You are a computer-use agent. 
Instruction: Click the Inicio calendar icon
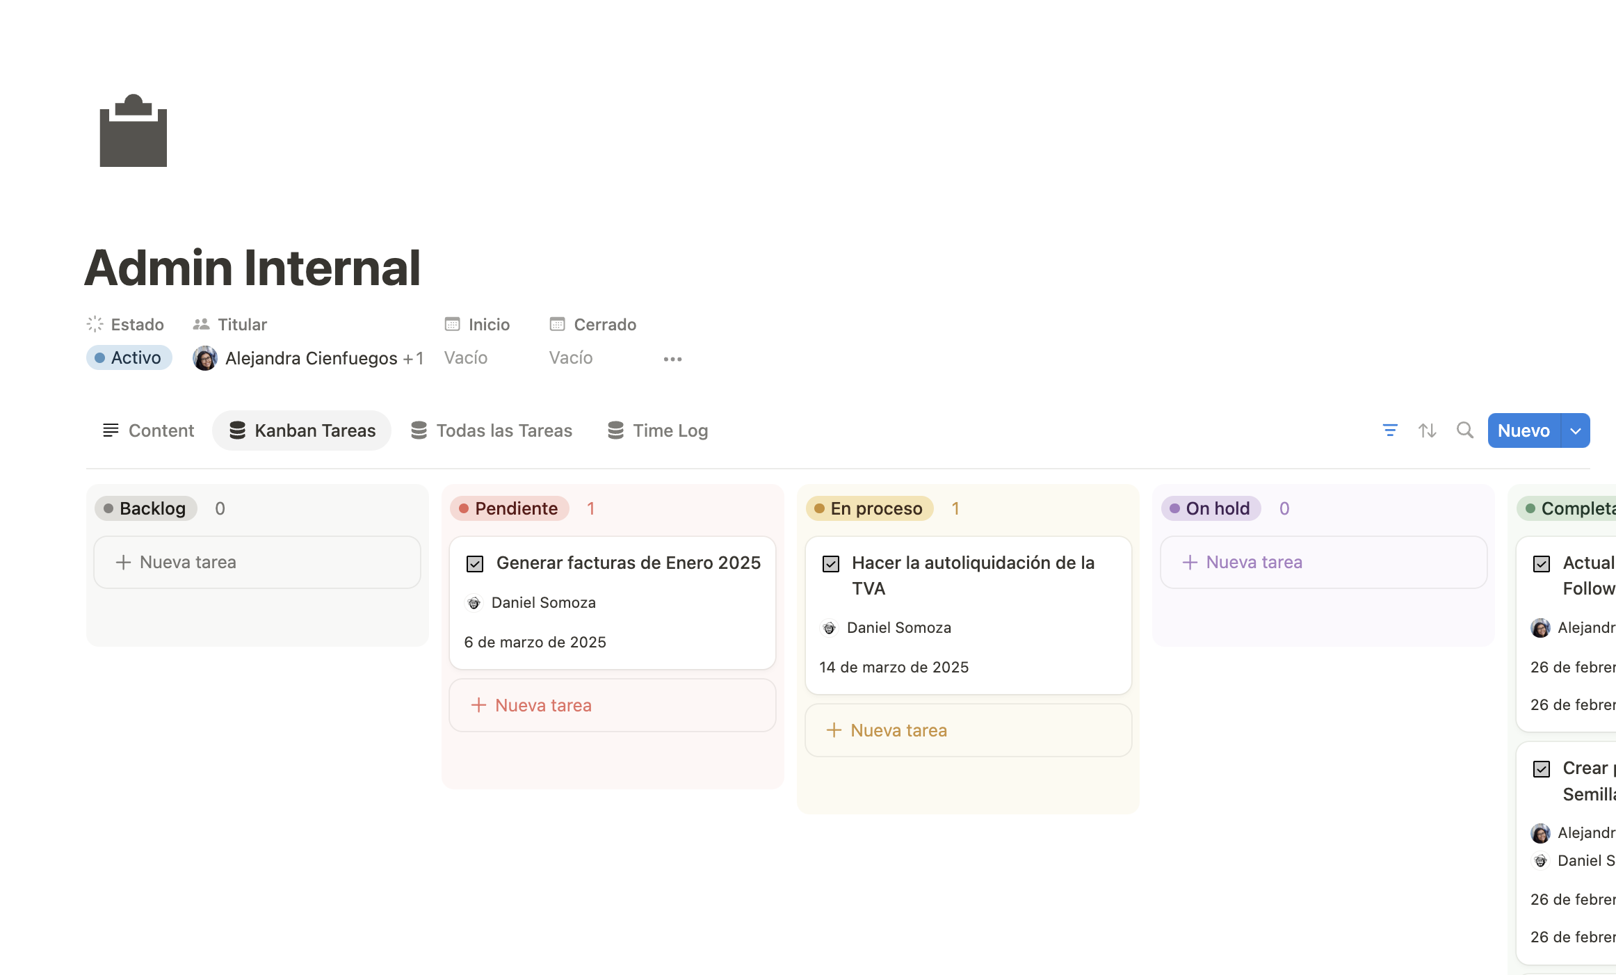pos(452,324)
